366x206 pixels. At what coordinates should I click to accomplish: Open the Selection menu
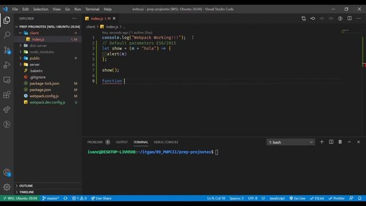point(41,9)
